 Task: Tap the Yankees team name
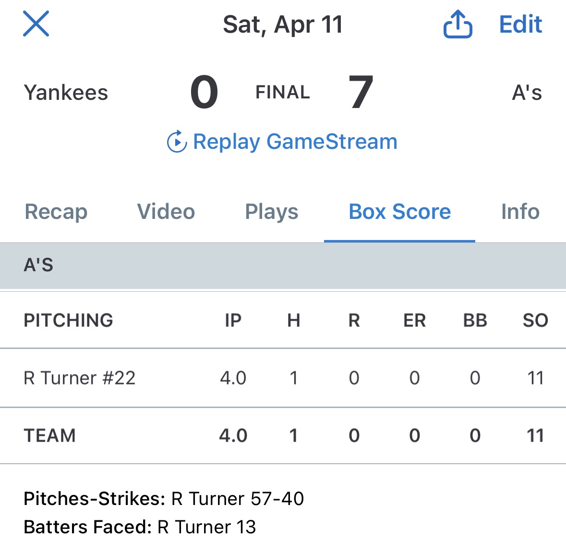[66, 93]
